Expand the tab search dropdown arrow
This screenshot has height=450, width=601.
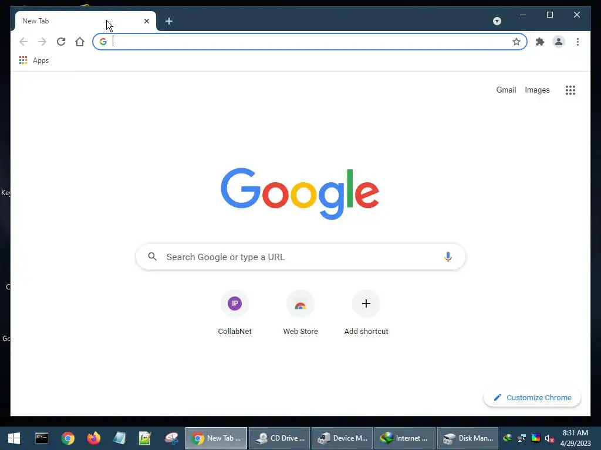click(497, 21)
